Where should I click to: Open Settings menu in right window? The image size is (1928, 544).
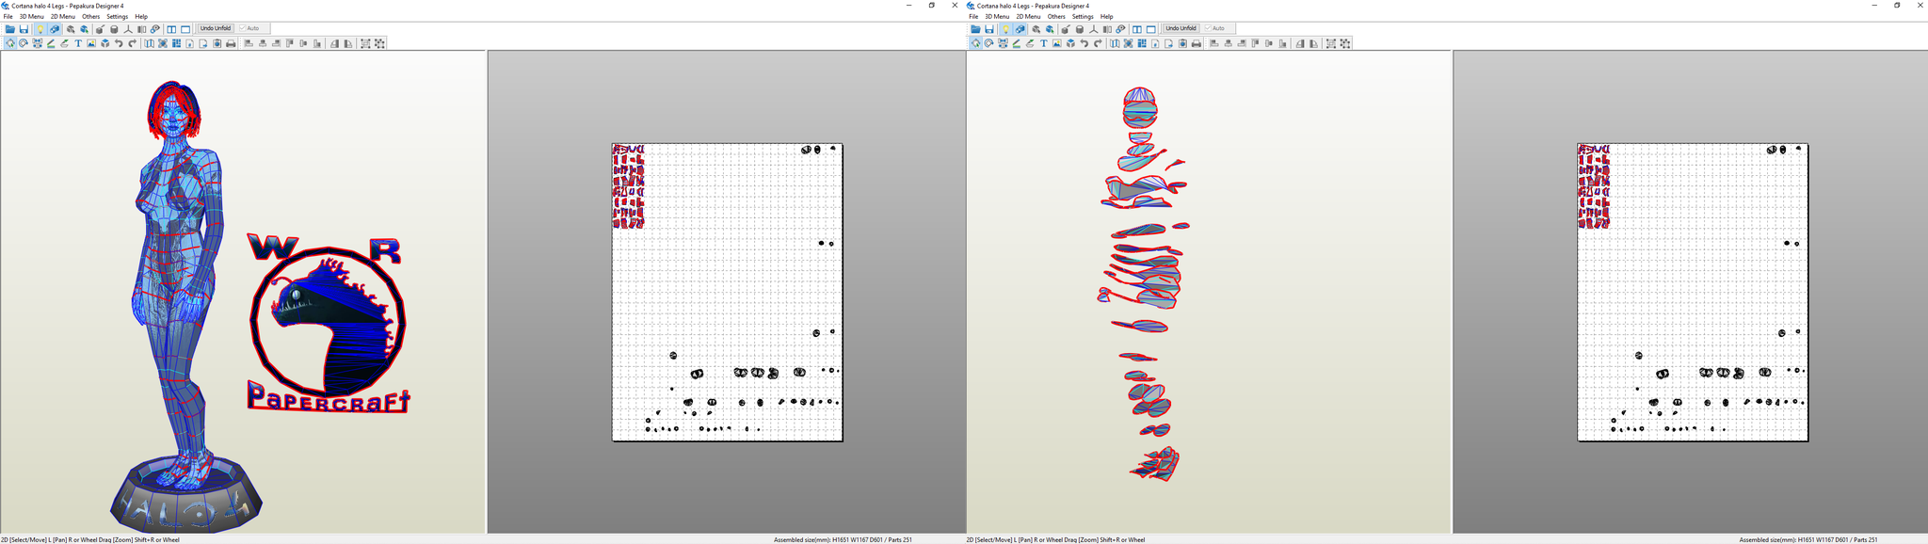[x=1083, y=16]
